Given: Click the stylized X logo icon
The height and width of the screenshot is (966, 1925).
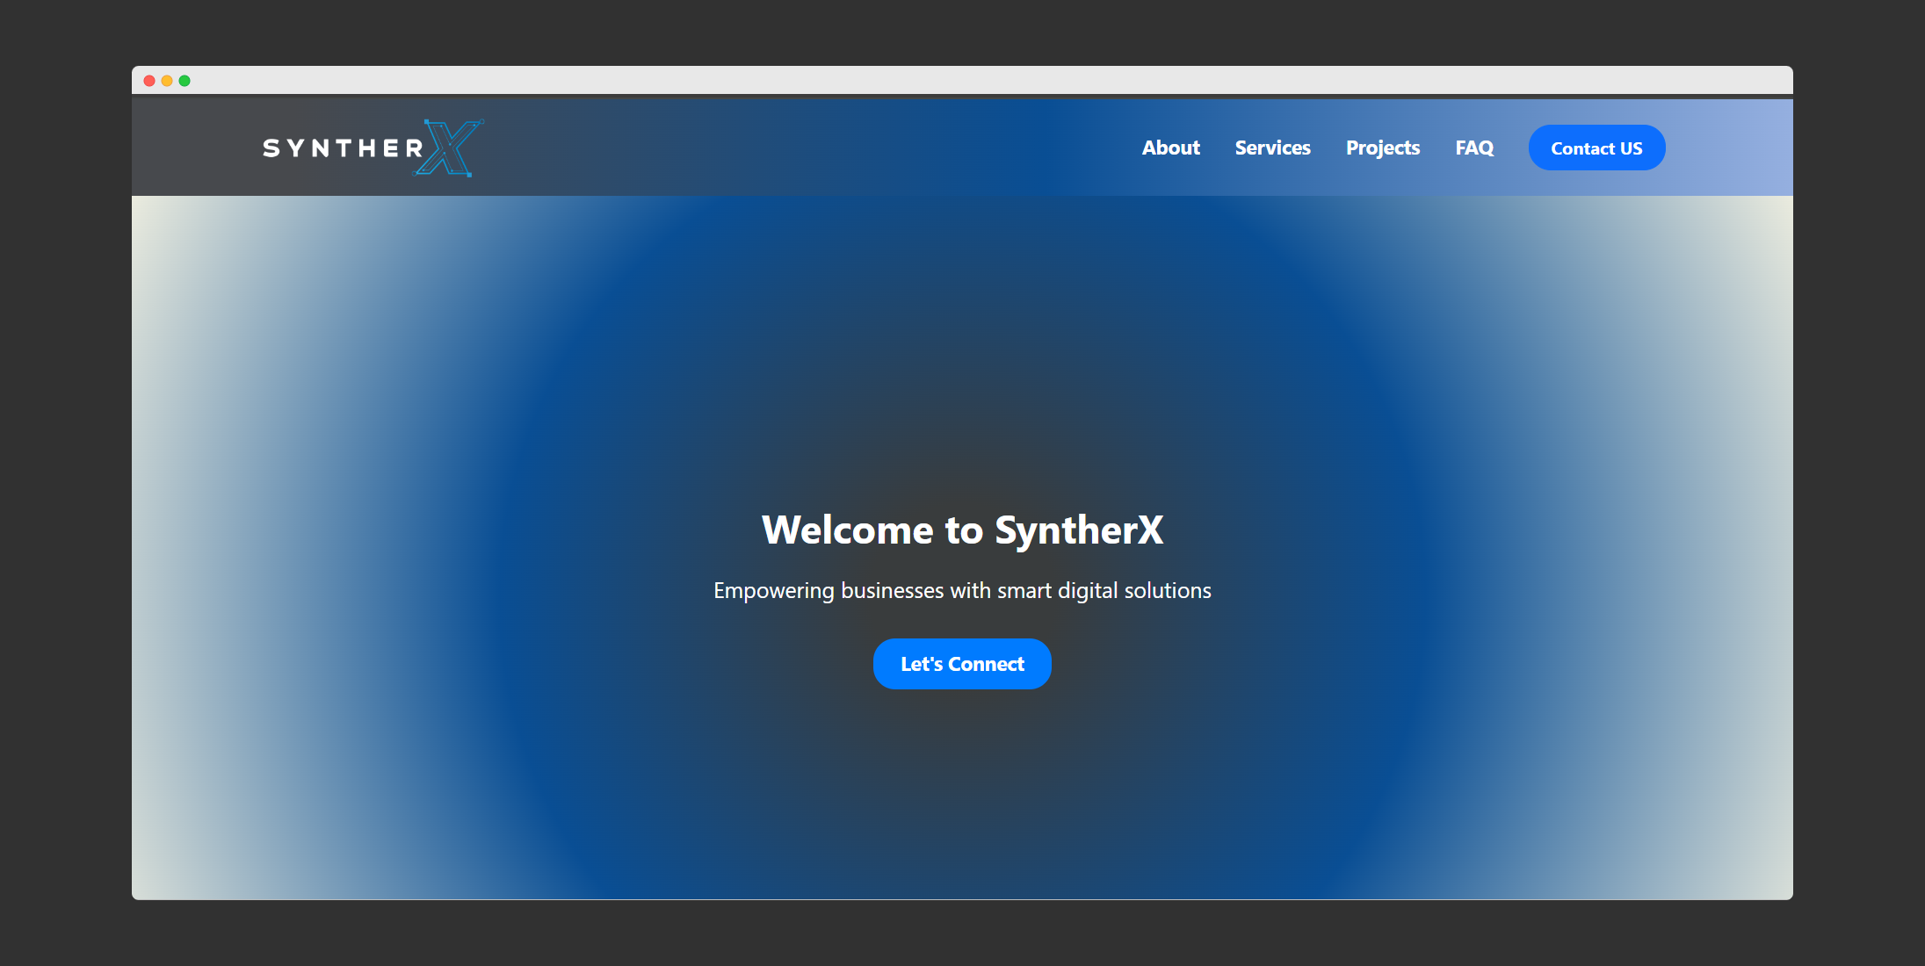Looking at the screenshot, I should pyautogui.click(x=449, y=148).
